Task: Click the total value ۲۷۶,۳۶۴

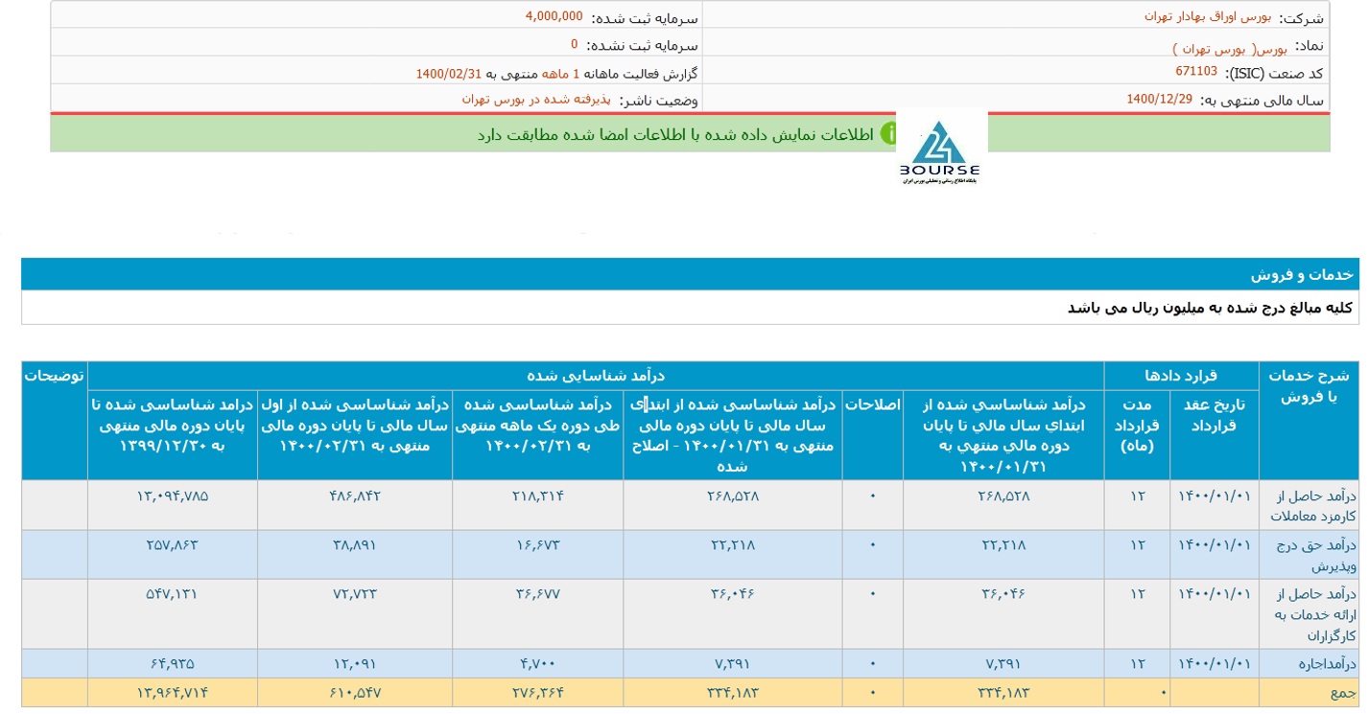Action: pyautogui.click(x=537, y=692)
